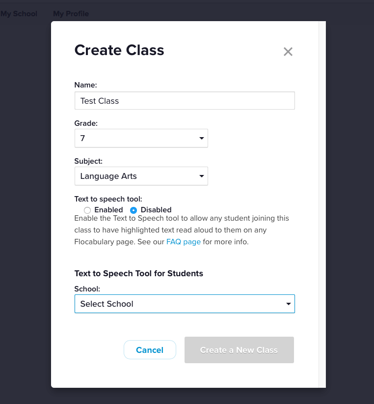Click the Create Class heading
Screen dimensions: 374x404
119,50
